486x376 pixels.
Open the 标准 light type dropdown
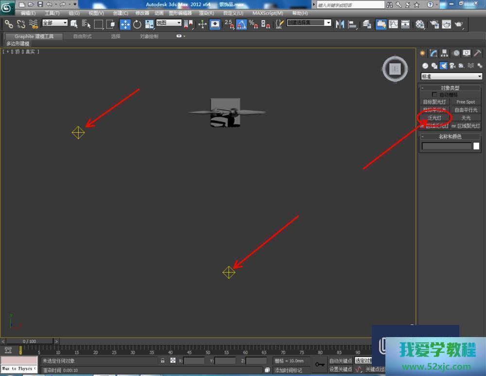pos(451,76)
